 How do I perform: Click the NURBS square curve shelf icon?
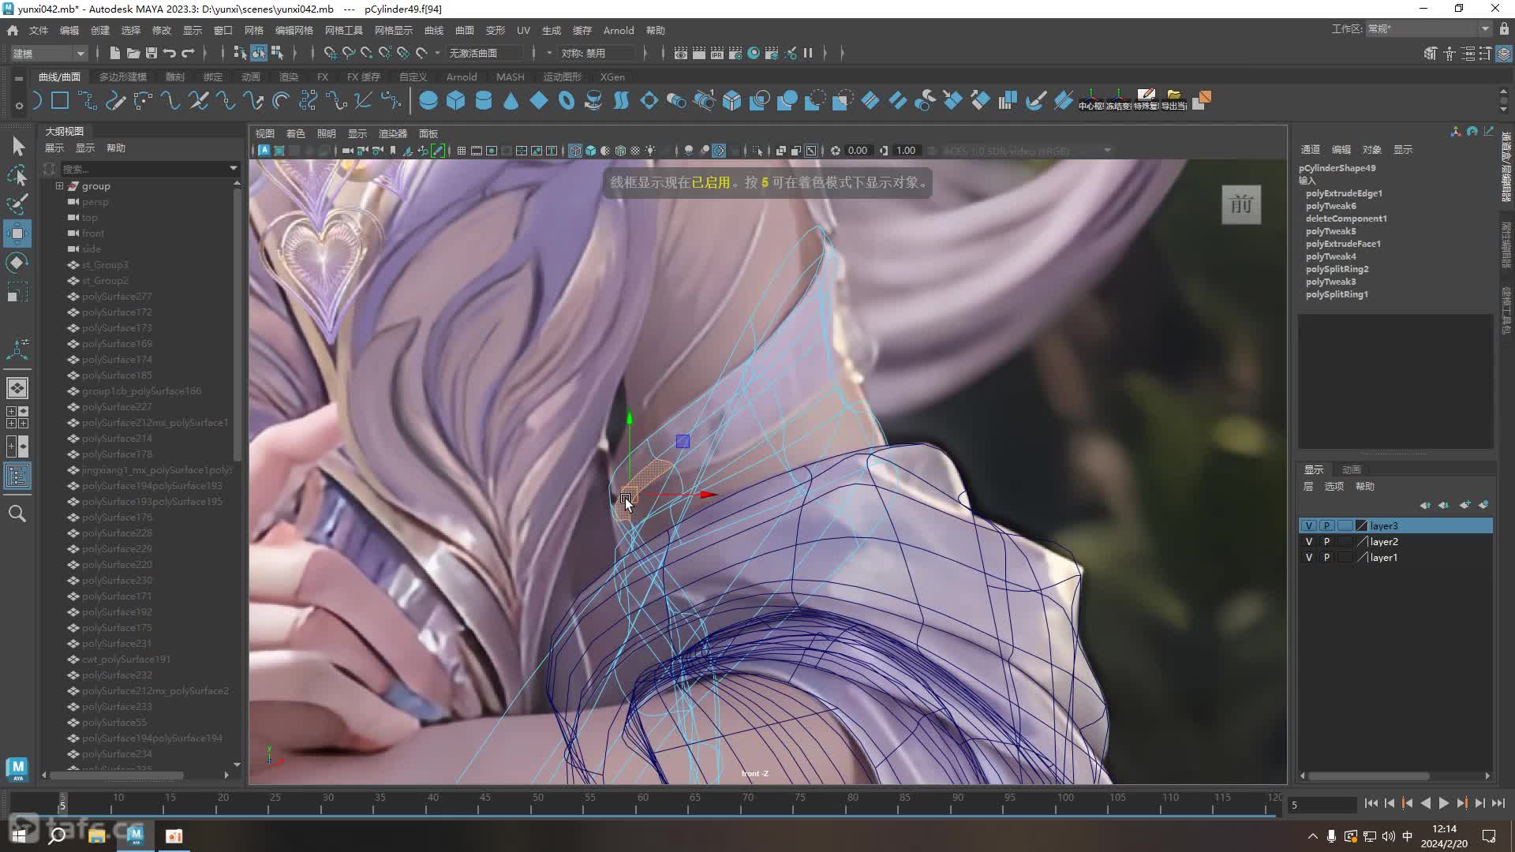(x=60, y=101)
